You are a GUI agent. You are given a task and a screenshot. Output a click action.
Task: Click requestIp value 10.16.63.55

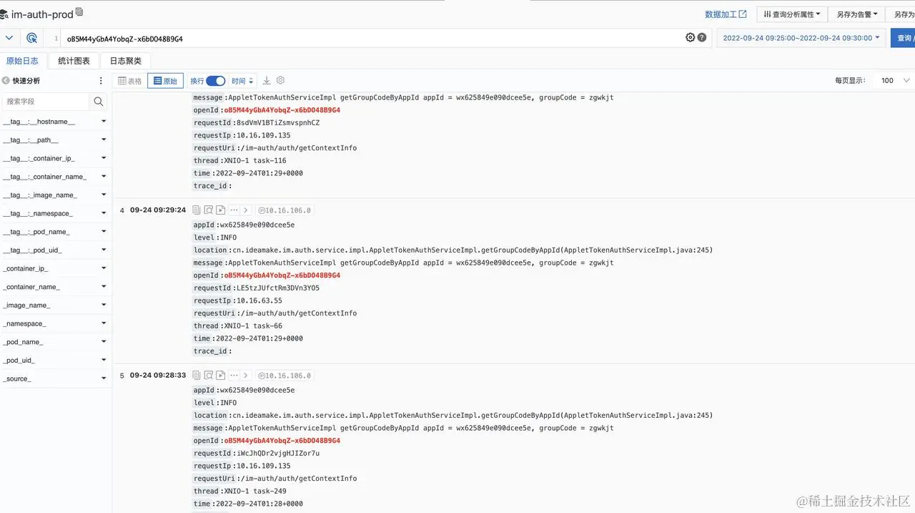(259, 301)
